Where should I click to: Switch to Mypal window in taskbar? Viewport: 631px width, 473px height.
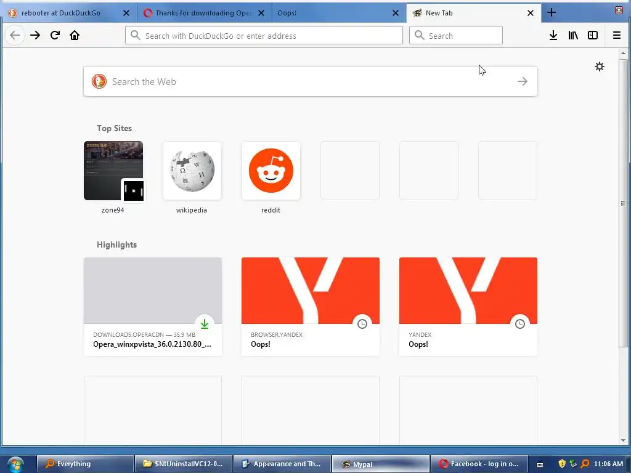[381, 464]
